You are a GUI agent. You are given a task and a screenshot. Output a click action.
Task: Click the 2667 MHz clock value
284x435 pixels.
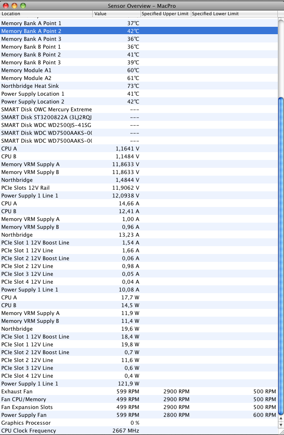point(126,430)
